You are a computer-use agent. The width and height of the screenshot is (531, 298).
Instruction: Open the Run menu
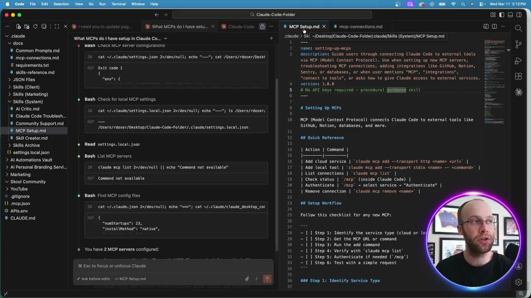coord(102,4)
